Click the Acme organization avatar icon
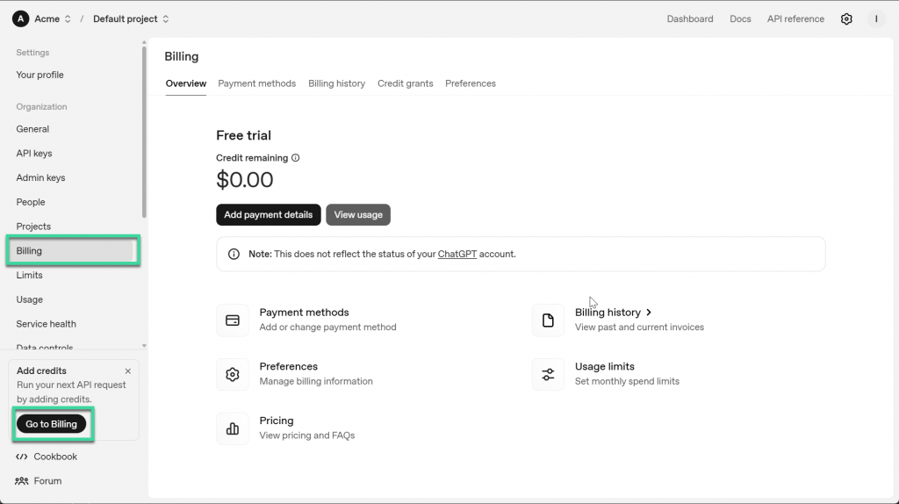 pyautogui.click(x=20, y=19)
